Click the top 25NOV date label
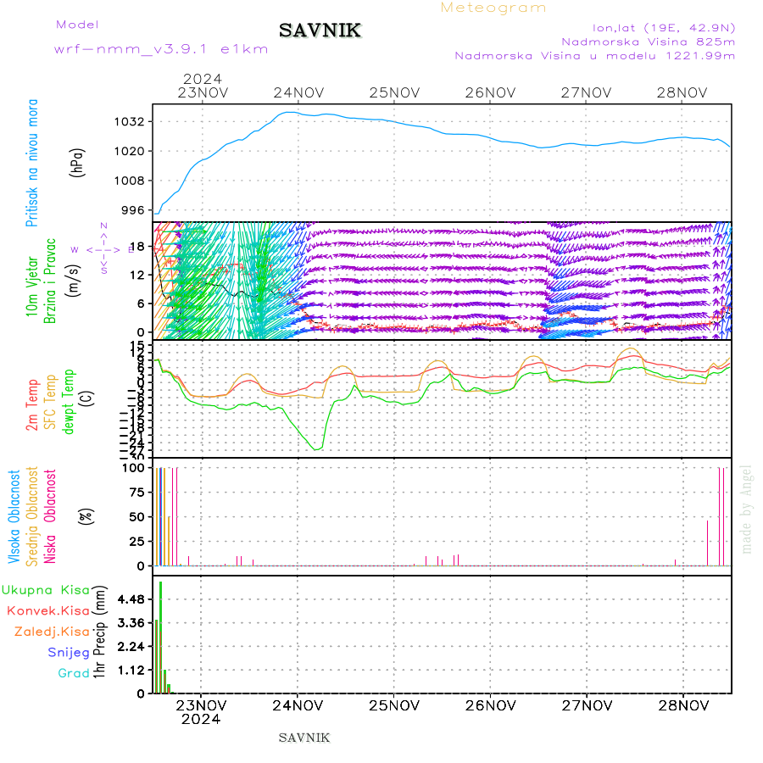Viewport: 763px width, 763px height. point(394,93)
